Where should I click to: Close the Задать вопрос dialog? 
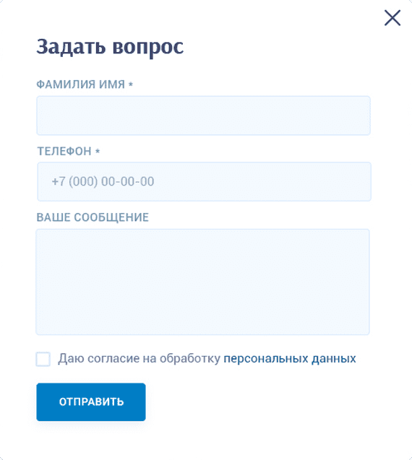point(392,17)
